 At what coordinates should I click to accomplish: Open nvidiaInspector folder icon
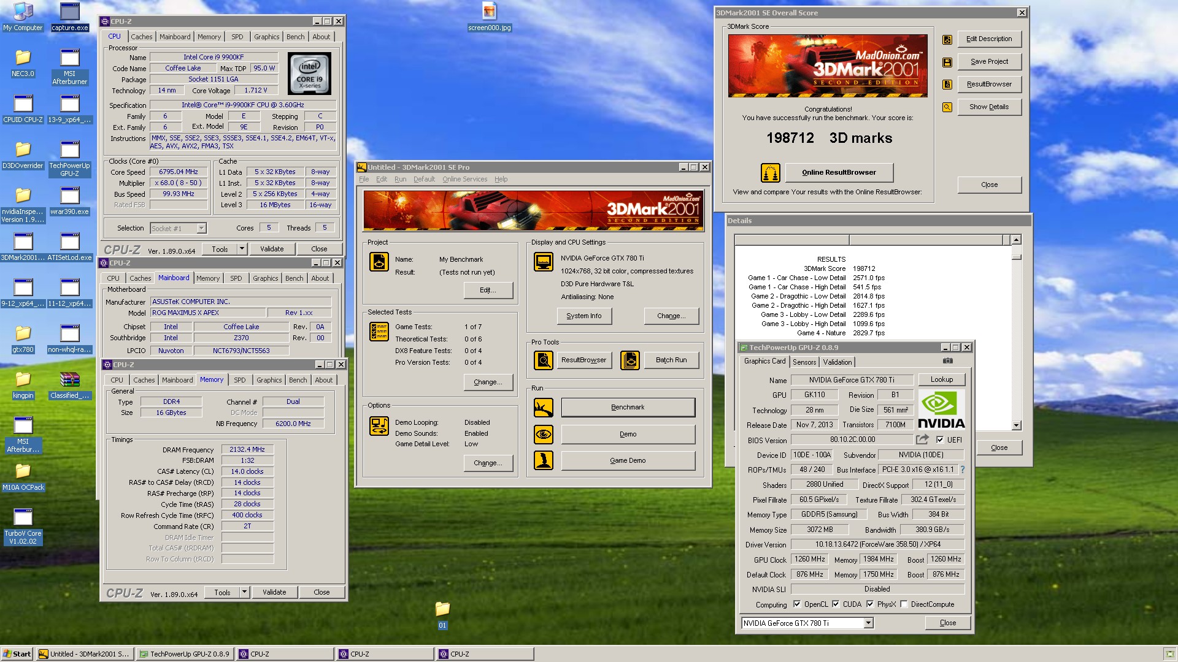pos(23,204)
